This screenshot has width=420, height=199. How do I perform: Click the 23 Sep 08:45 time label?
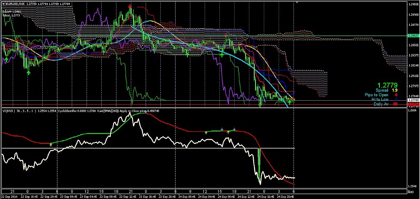(107, 196)
